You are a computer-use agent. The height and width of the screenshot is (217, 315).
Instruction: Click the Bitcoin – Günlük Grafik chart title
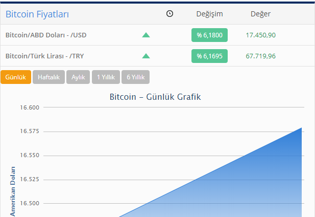tap(155, 97)
